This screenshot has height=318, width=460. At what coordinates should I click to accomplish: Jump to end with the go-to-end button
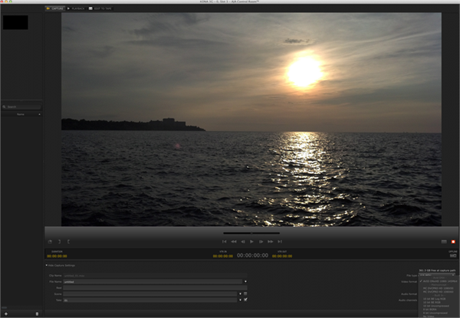(x=281, y=241)
